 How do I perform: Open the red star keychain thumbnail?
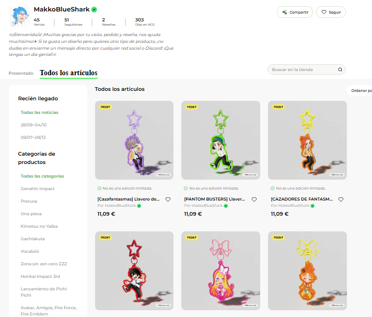click(134, 271)
